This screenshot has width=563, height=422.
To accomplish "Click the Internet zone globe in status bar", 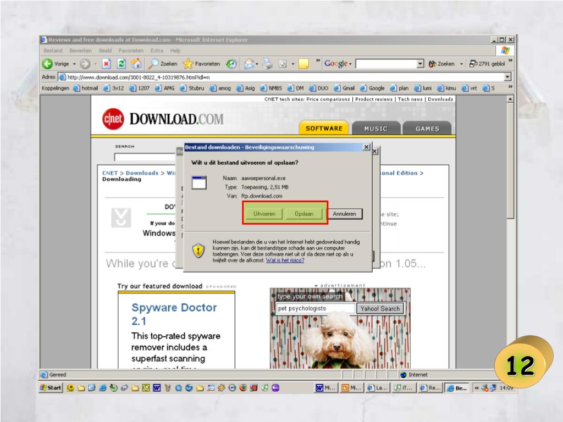I will [x=403, y=375].
